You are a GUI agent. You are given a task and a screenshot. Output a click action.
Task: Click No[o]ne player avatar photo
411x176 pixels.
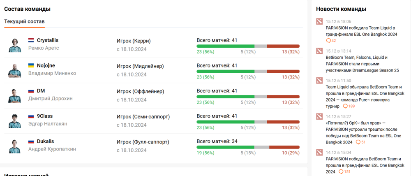click(x=14, y=70)
